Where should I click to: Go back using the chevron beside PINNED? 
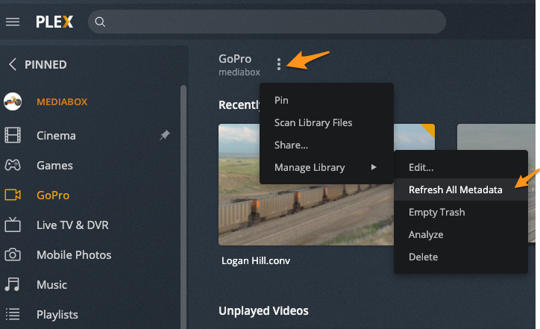(13, 64)
